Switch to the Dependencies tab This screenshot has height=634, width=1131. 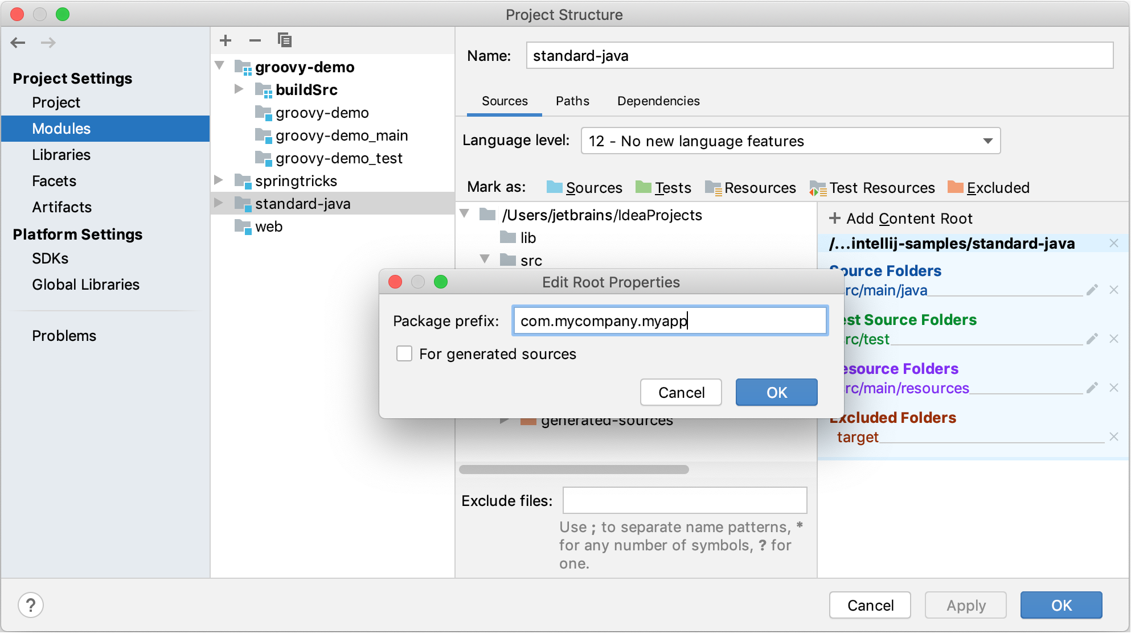(658, 100)
